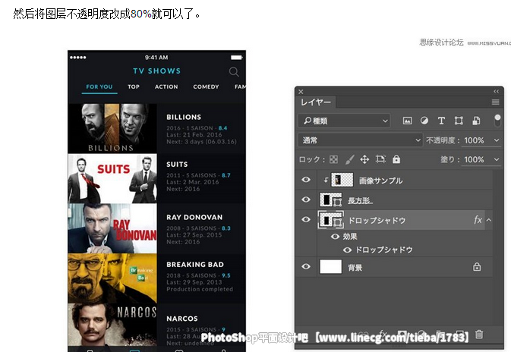This screenshot has height=352, width=511.
Task: Click the NARCOS show title
Action: pos(182,319)
